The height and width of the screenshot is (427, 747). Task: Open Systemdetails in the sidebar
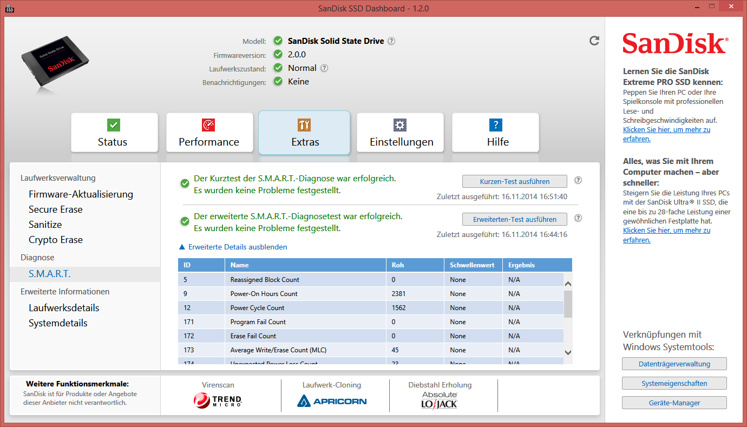point(58,323)
